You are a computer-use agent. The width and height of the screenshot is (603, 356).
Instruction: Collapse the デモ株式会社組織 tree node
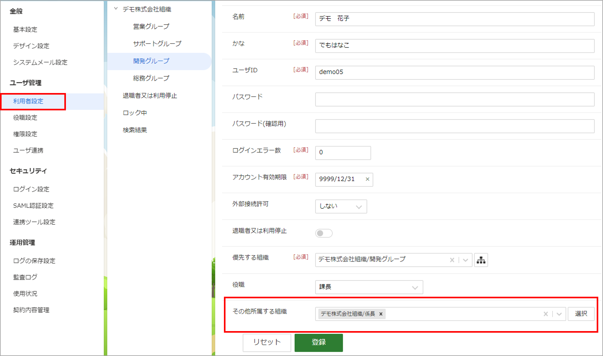click(x=116, y=9)
